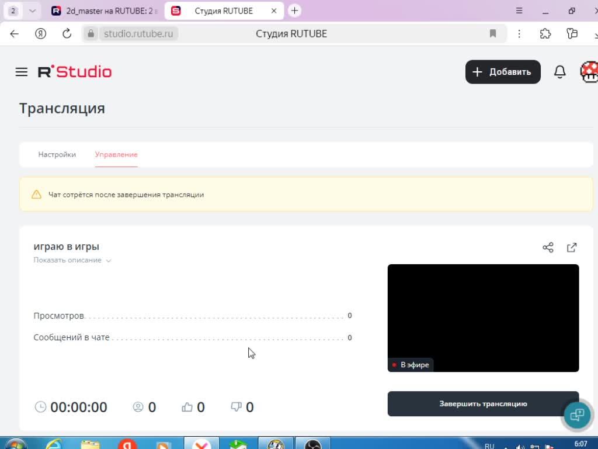Close the Студия RUTUBE tab
The image size is (598, 449).
(274, 11)
